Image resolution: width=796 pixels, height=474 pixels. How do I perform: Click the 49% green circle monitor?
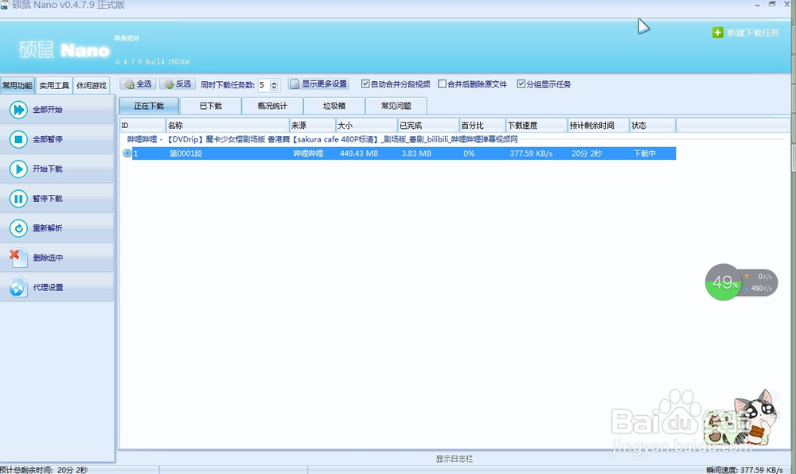(724, 282)
